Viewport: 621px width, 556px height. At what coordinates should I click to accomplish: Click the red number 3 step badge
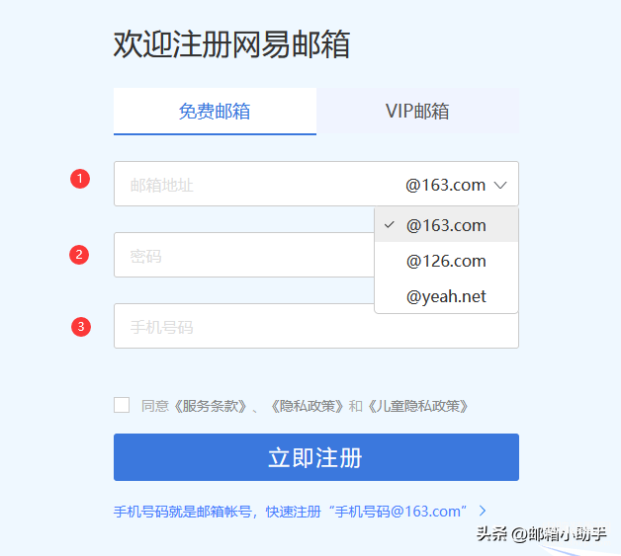pyautogui.click(x=81, y=327)
